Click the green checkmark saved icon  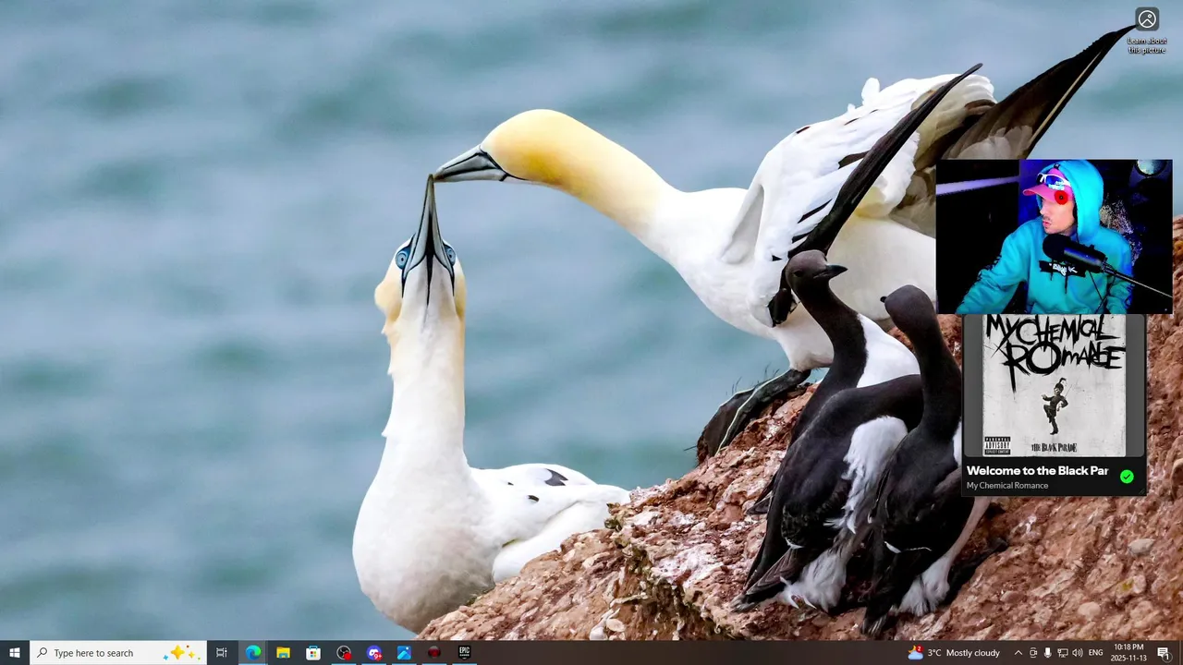tap(1127, 477)
